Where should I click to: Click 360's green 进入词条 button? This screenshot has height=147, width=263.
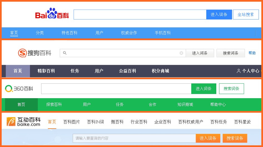pos(204,89)
